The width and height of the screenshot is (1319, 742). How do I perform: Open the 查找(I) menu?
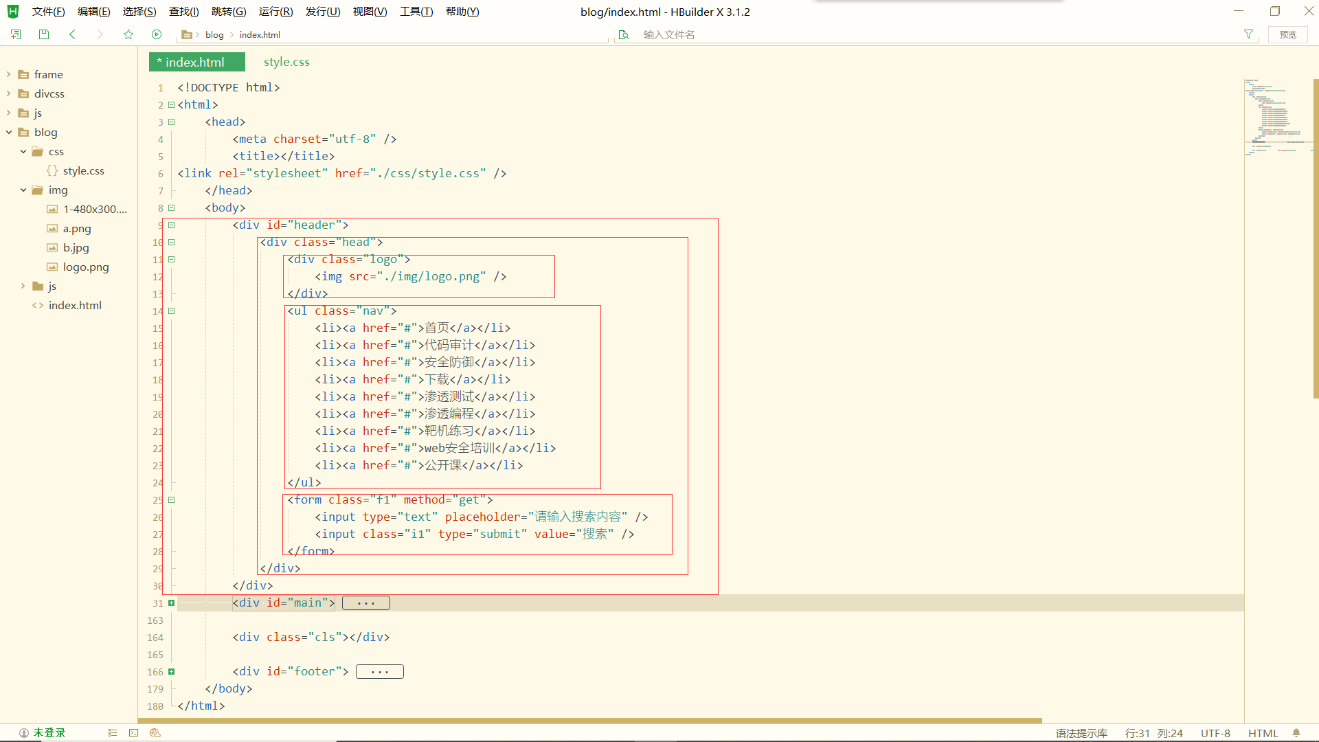(x=183, y=12)
